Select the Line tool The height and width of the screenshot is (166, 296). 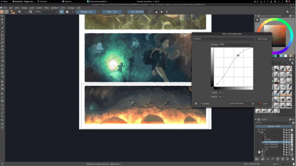tap(2, 31)
